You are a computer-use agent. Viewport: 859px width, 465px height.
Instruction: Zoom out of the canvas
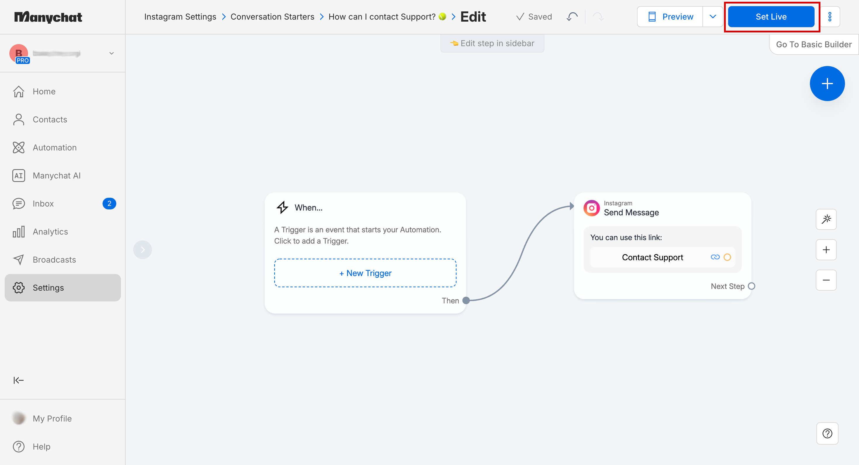tap(826, 280)
